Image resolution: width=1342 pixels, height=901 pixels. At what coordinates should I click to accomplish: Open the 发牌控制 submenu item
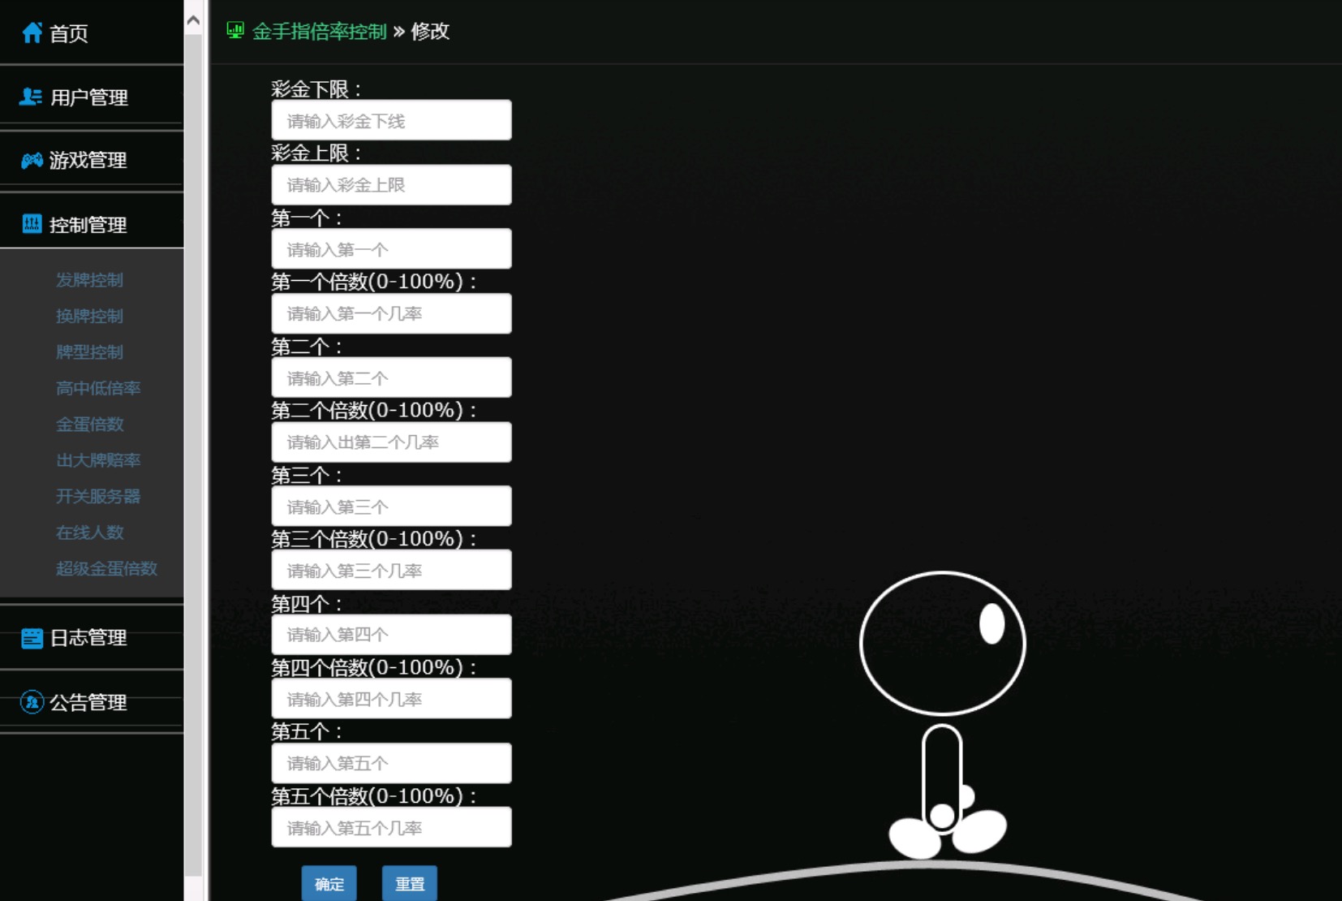[89, 280]
